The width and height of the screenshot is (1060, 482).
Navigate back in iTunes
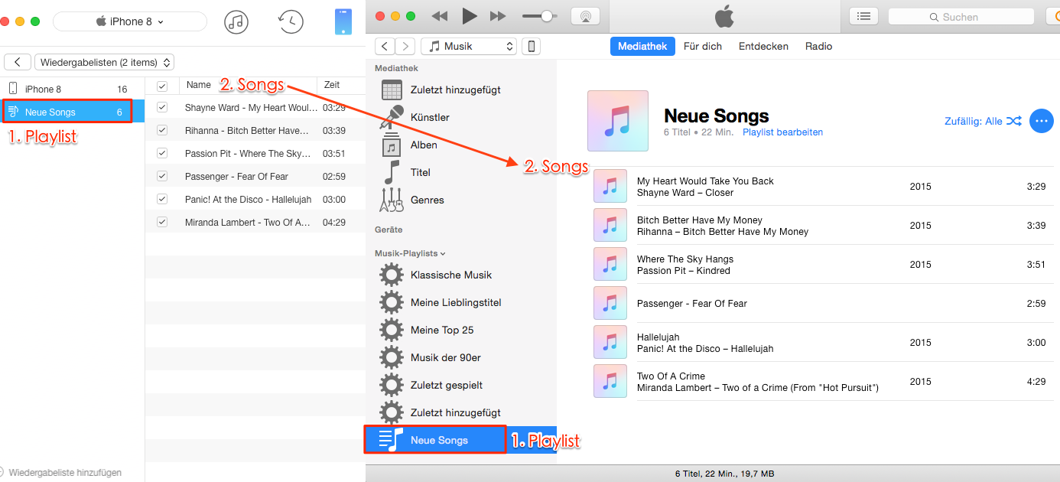(384, 47)
